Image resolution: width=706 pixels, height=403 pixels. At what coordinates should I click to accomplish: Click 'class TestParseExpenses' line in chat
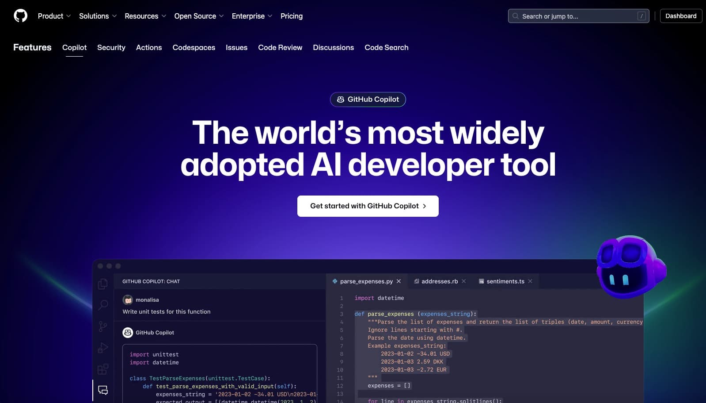(x=200, y=378)
